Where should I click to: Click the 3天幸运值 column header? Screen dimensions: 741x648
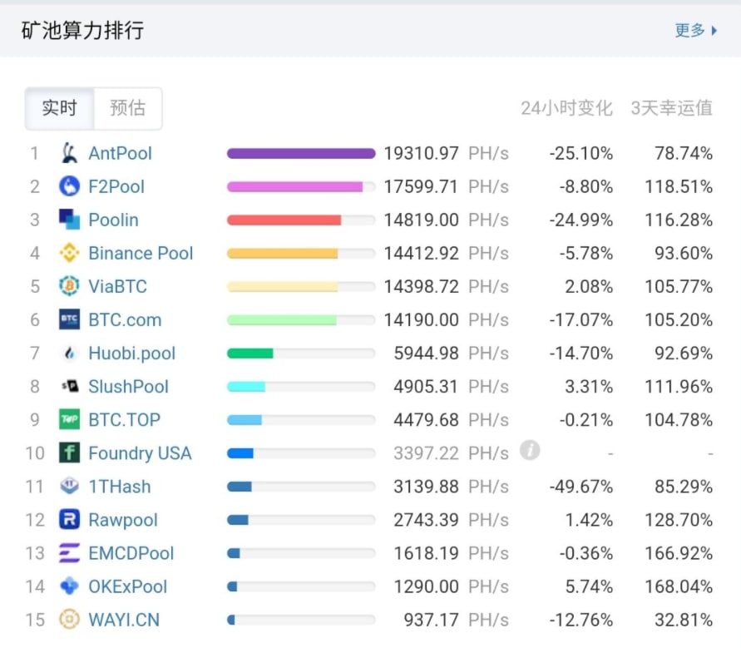[x=671, y=108]
